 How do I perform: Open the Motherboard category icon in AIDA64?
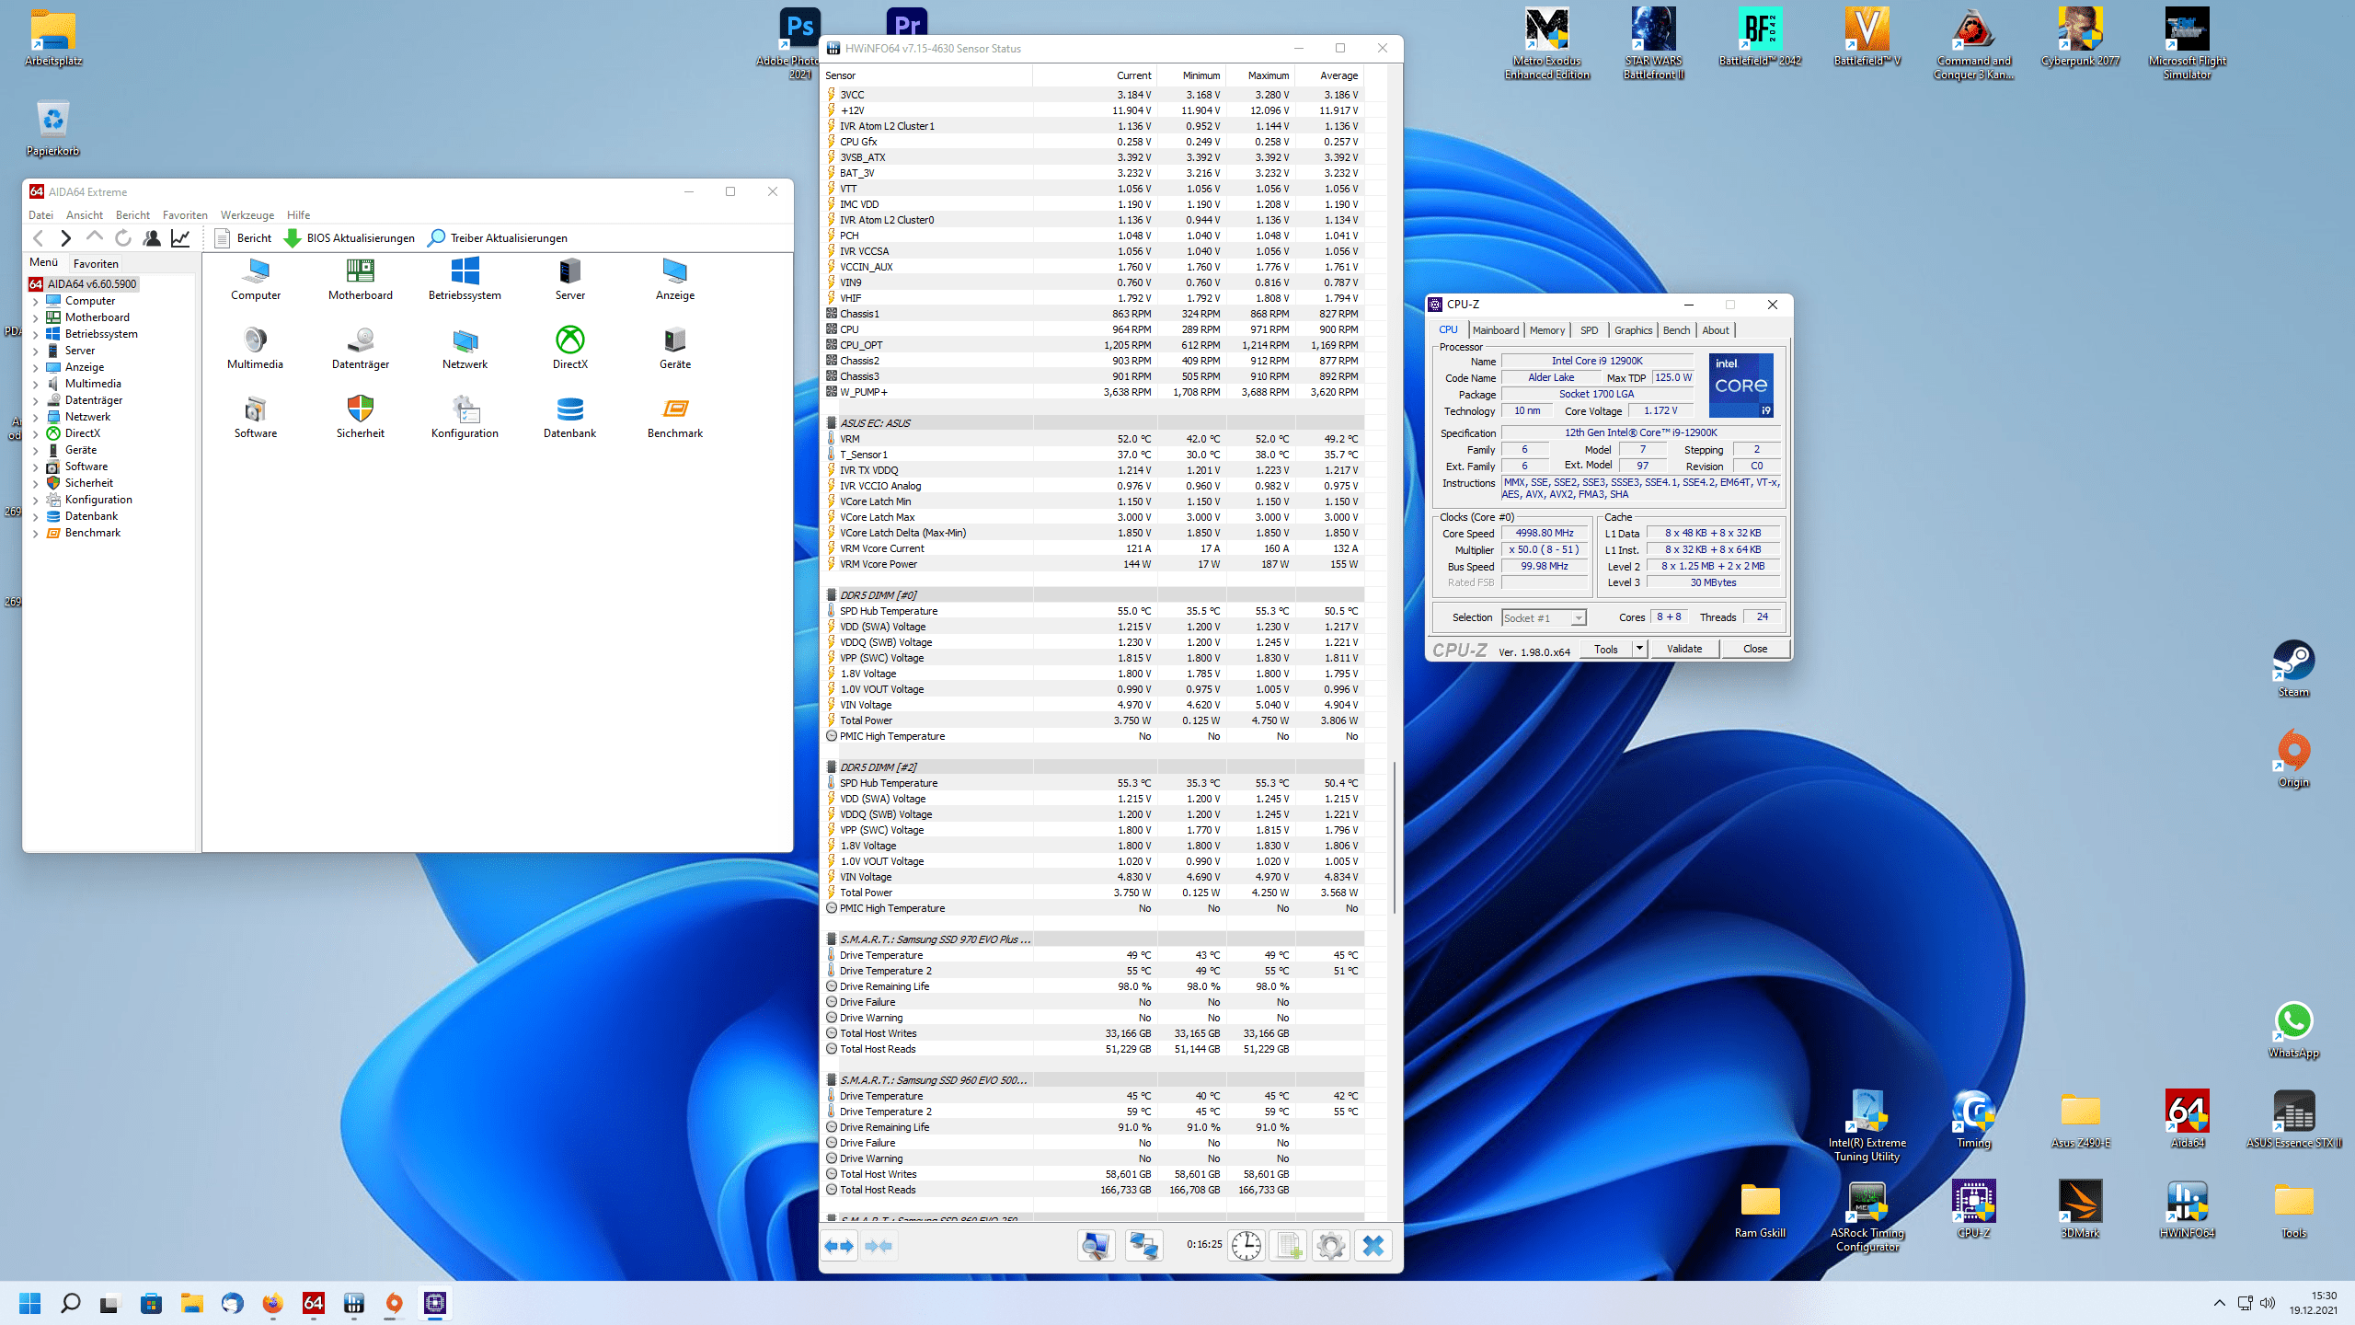click(361, 279)
